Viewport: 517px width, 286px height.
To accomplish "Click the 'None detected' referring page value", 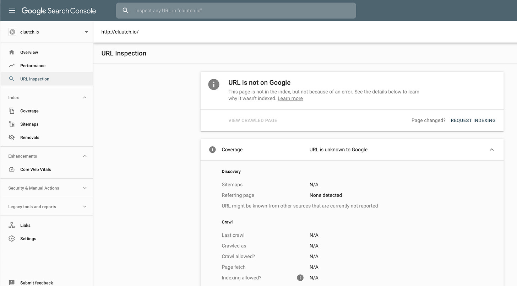I will point(326,195).
